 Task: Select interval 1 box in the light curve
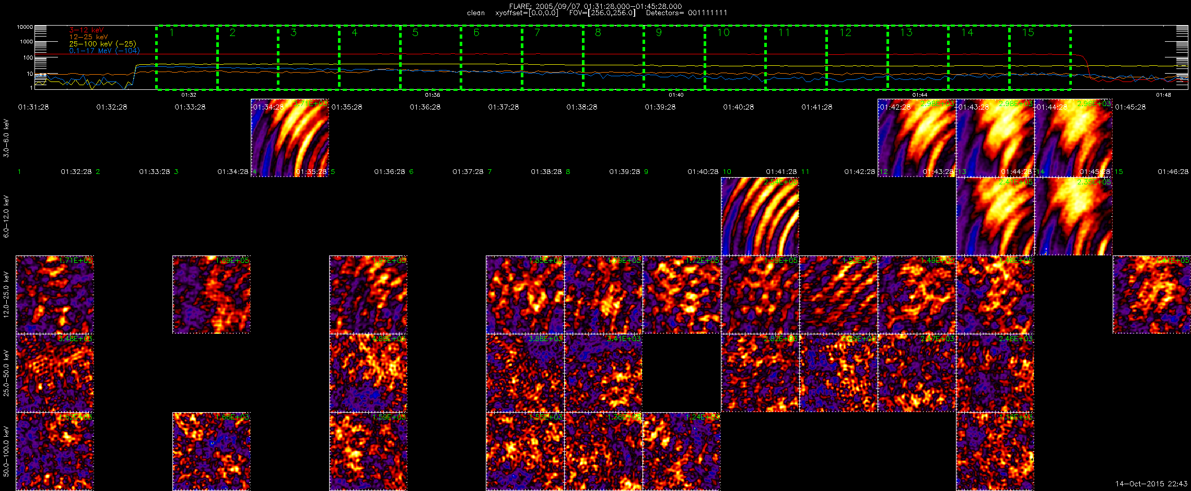186,57
